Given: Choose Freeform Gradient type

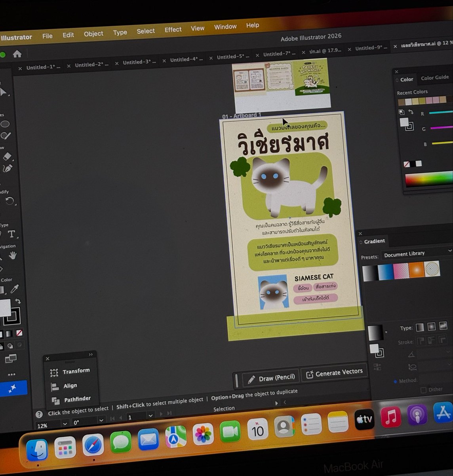Looking at the screenshot, I should point(443,326).
